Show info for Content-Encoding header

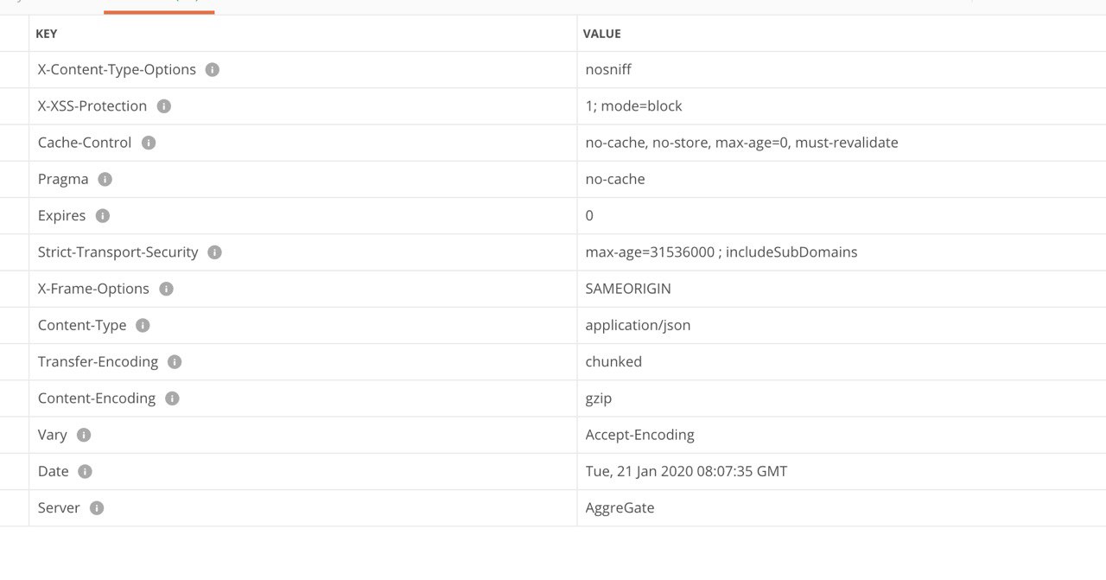click(173, 398)
